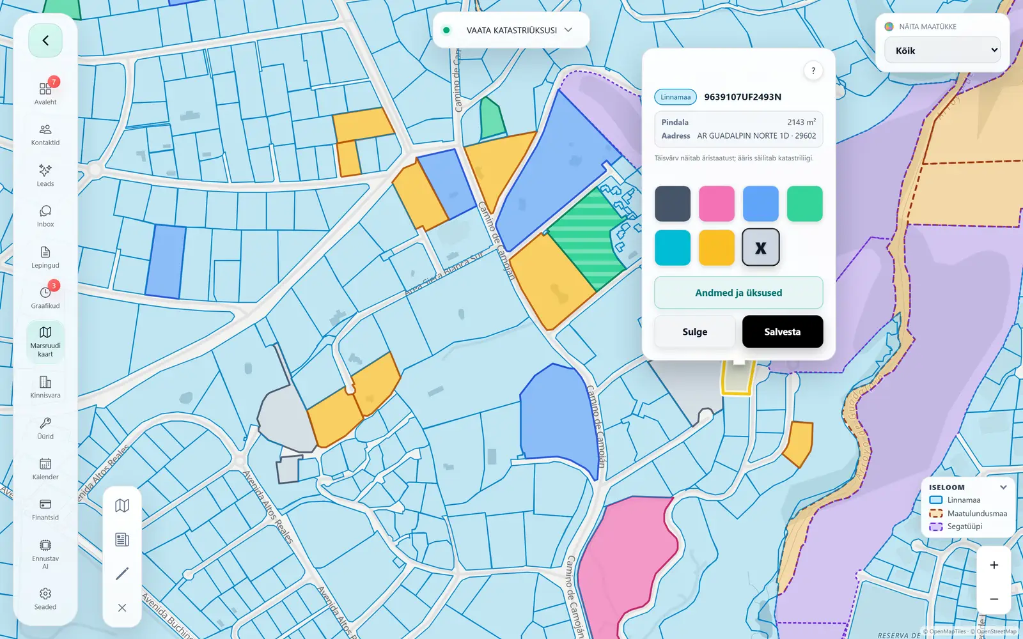
Task: Clear the color with the X swatch
Action: (761, 247)
